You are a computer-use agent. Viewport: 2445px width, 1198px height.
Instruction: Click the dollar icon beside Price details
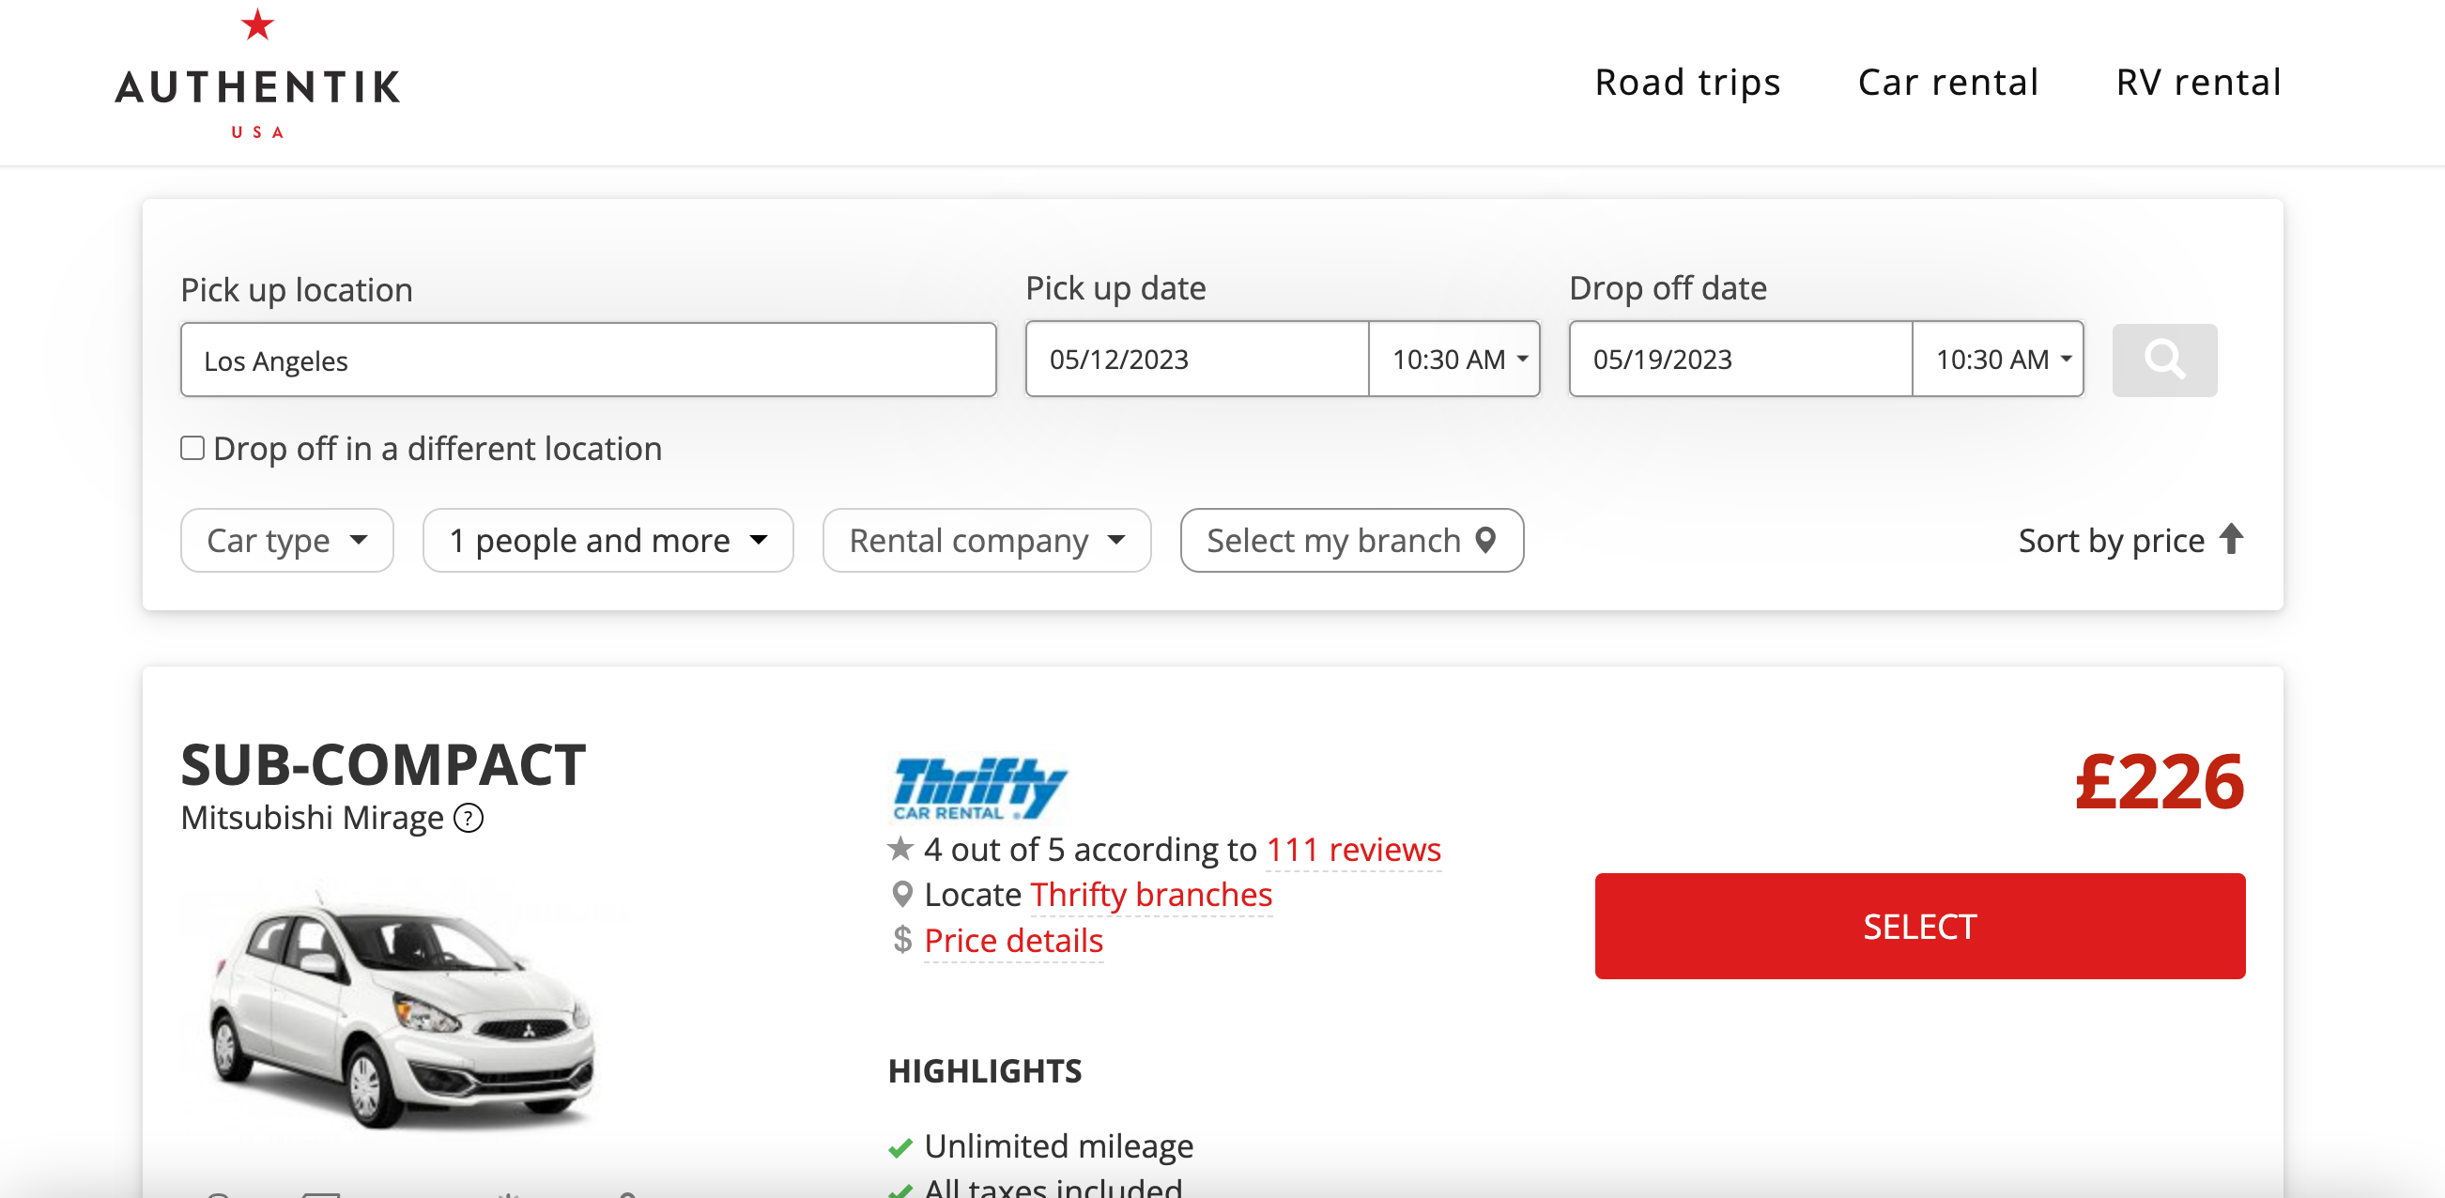tap(900, 942)
